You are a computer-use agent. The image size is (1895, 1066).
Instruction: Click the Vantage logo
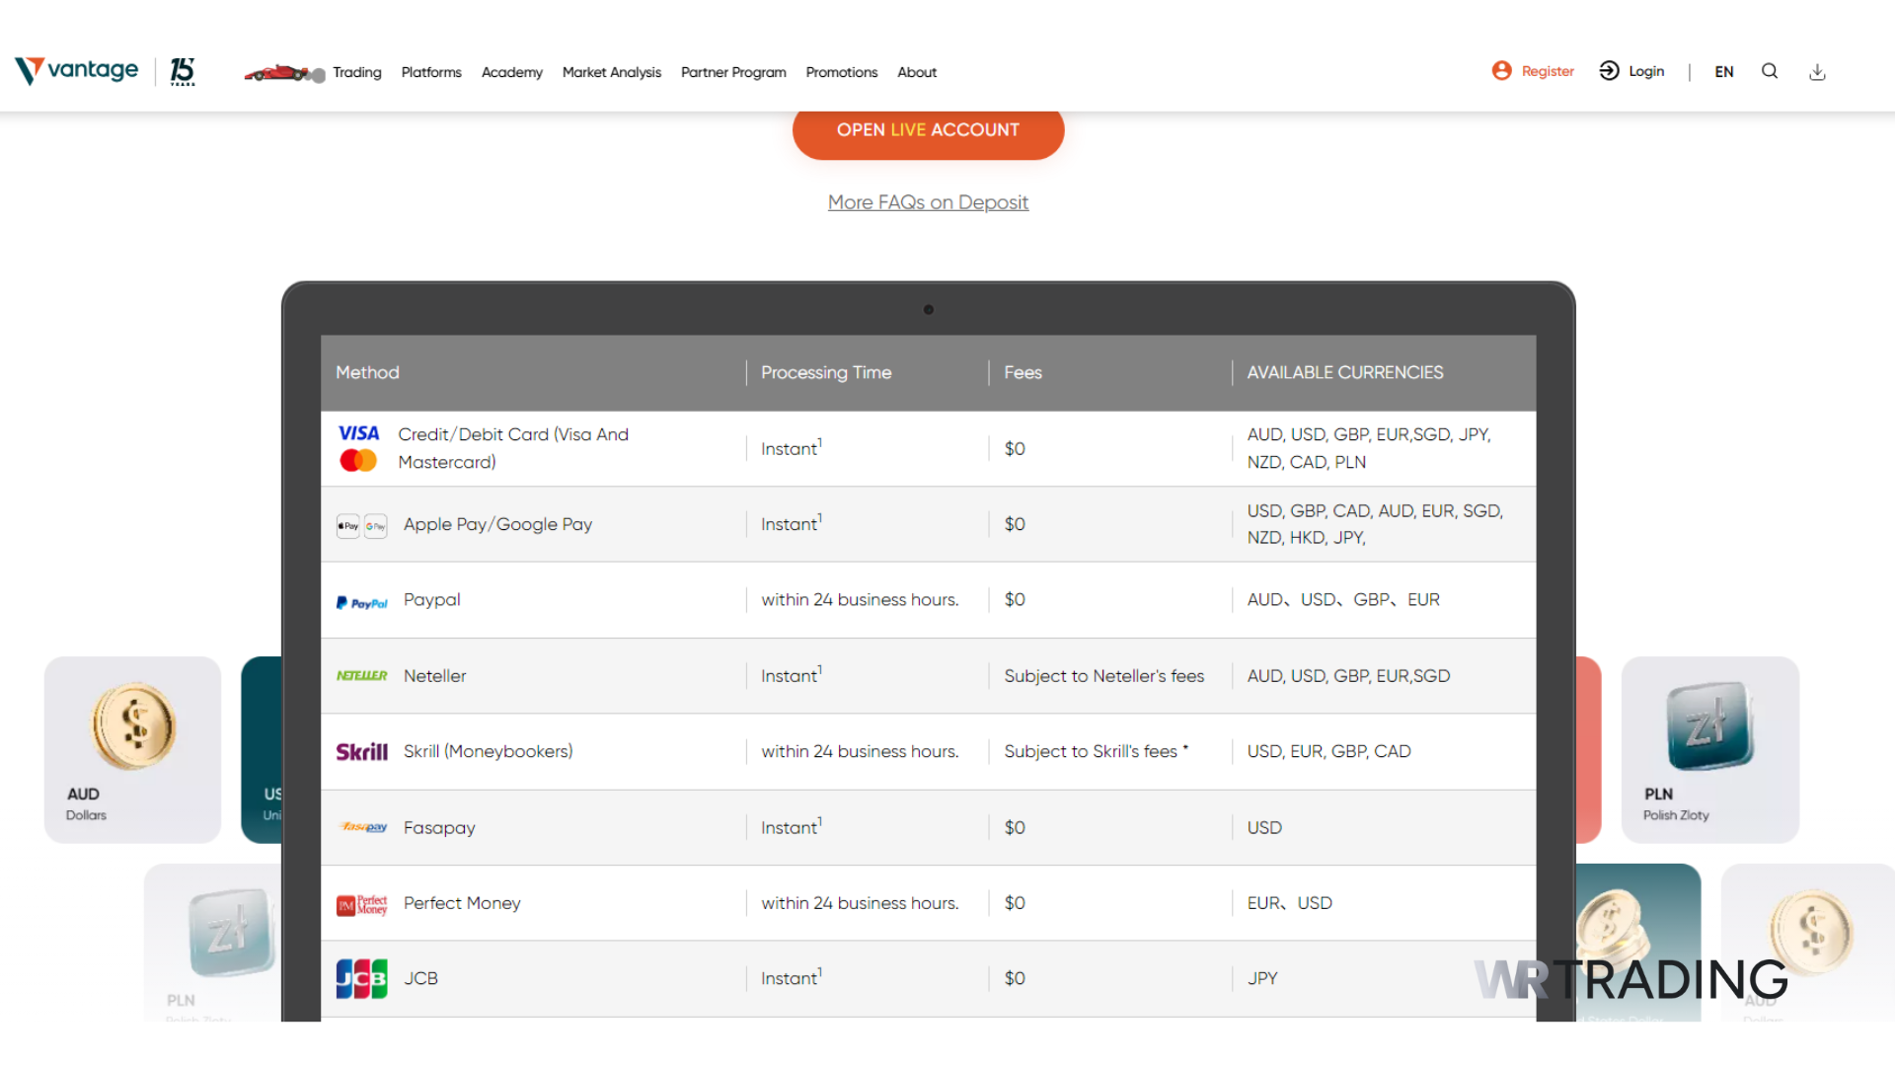coord(76,70)
